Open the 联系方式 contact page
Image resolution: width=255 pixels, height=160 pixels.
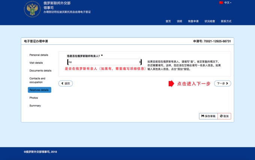pyautogui.click(x=226, y=21)
